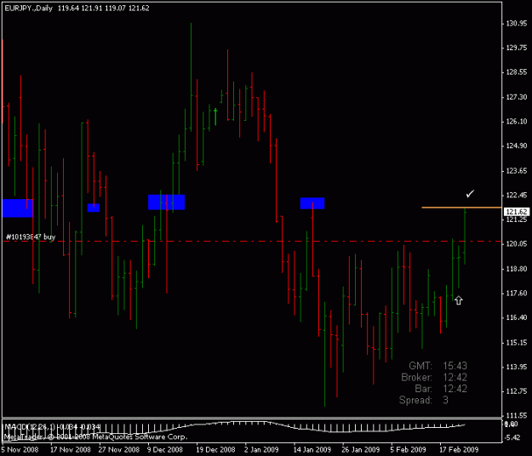Screen dimensions: 532x456
Task: Select the orange horizontal line at 121.62
Action: coord(461,208)
